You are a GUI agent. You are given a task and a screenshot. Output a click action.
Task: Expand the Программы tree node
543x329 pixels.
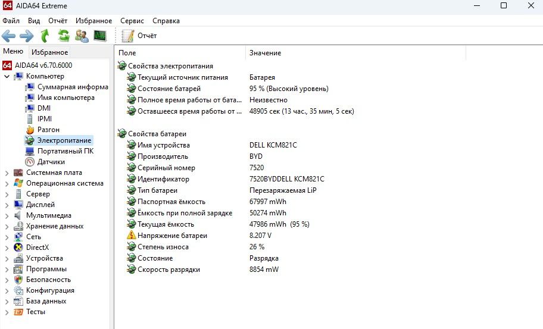pyautogui.click(x=7, y=270)
